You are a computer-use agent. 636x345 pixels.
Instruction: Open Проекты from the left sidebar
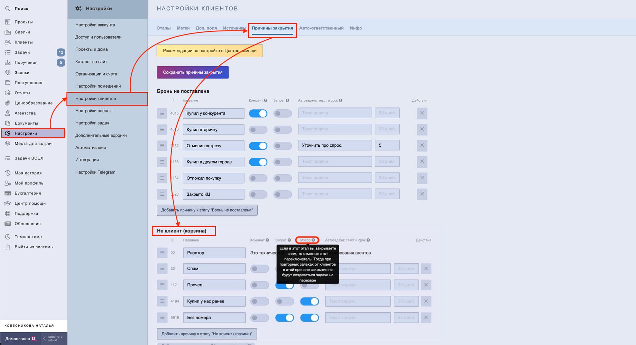(x=24, y=22)
